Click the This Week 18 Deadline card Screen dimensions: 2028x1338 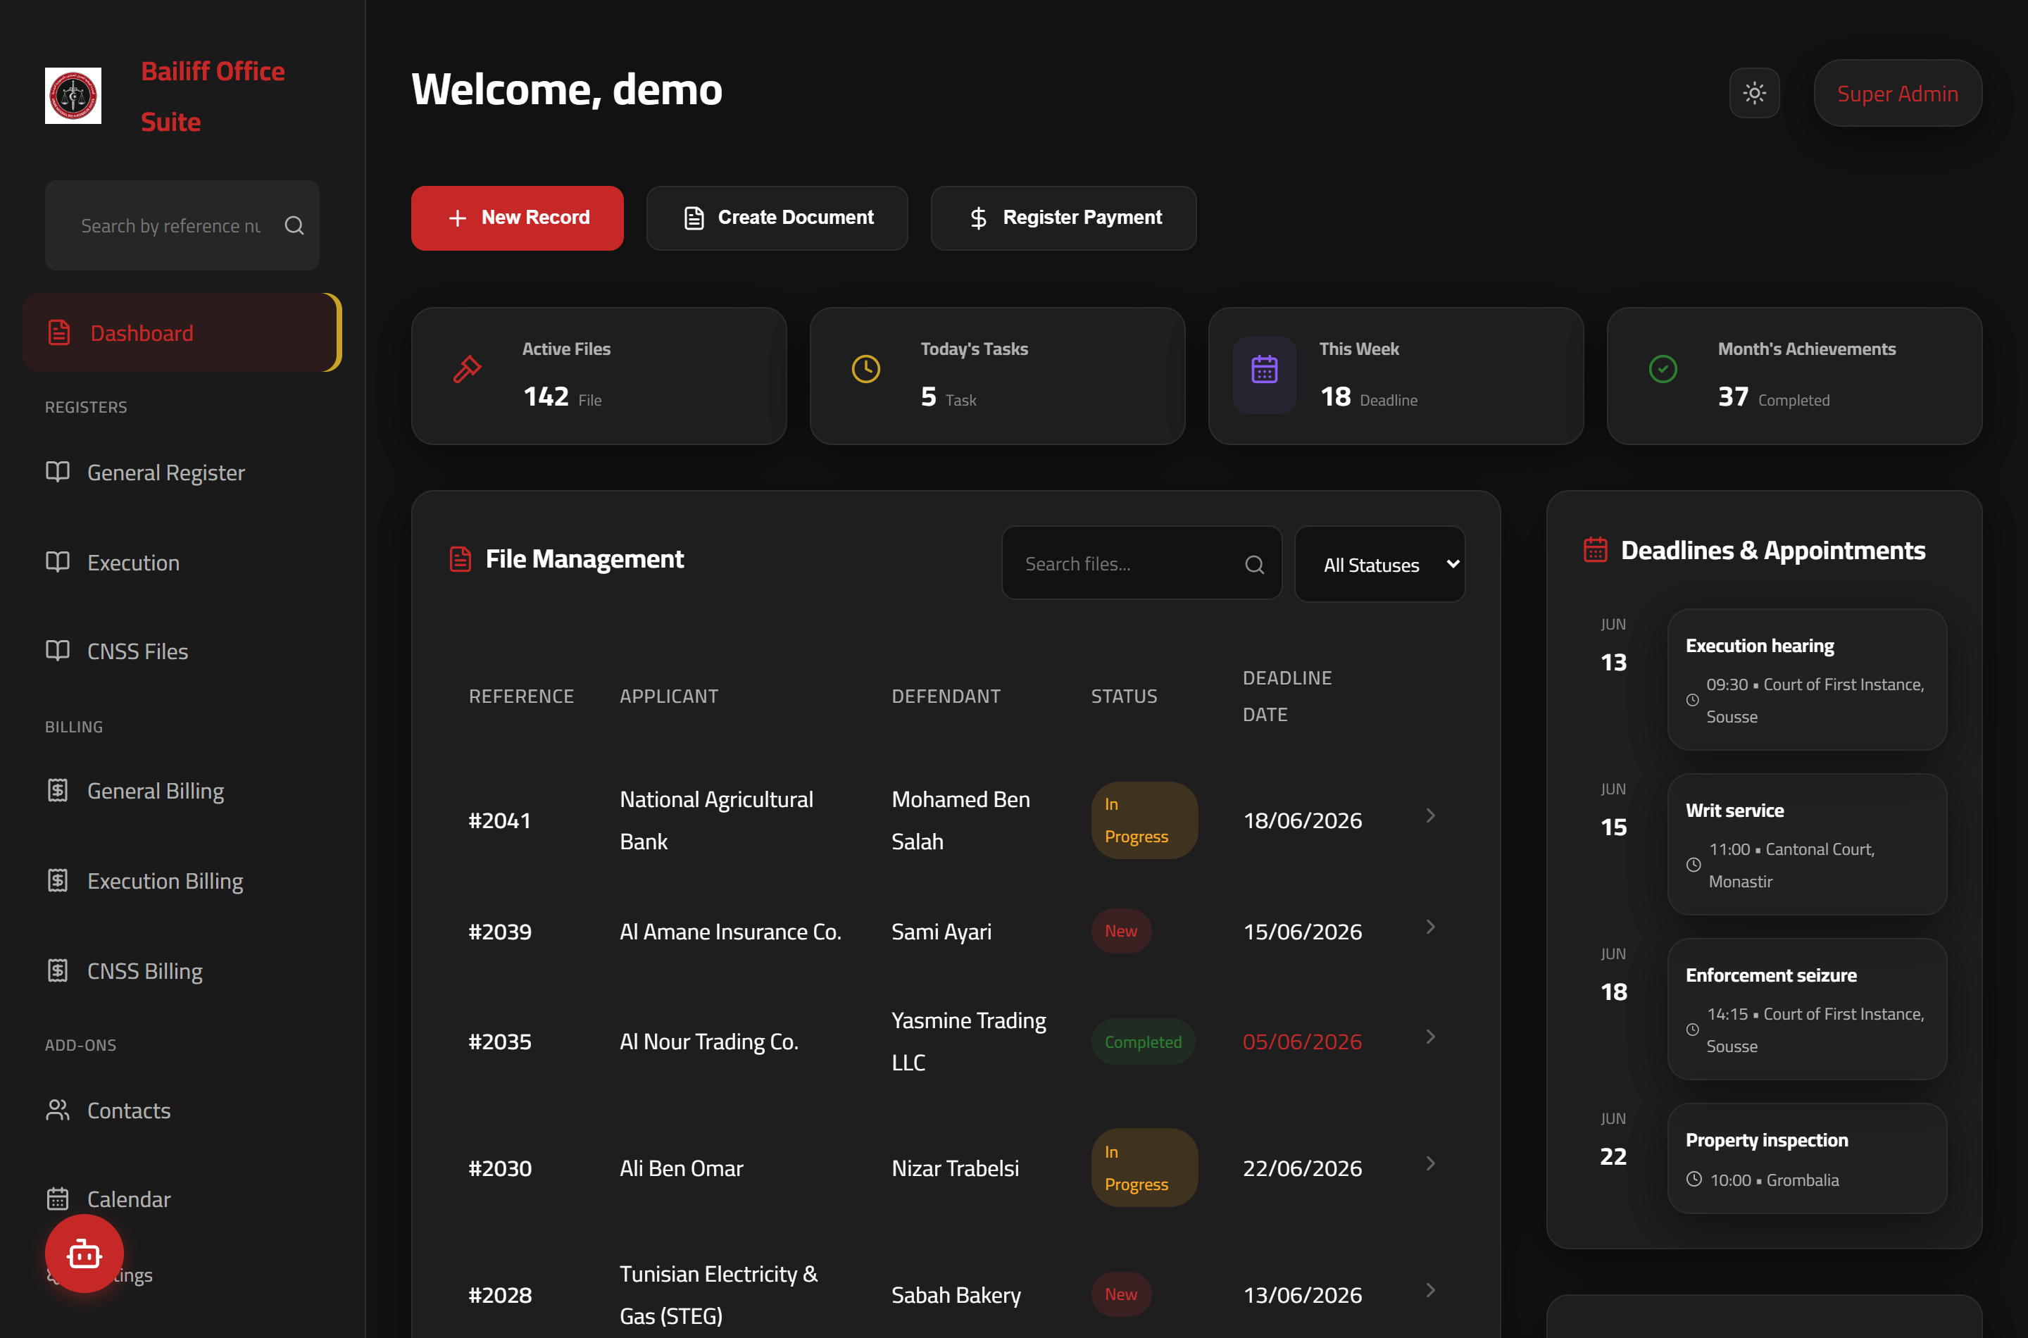coord(1396,375)
